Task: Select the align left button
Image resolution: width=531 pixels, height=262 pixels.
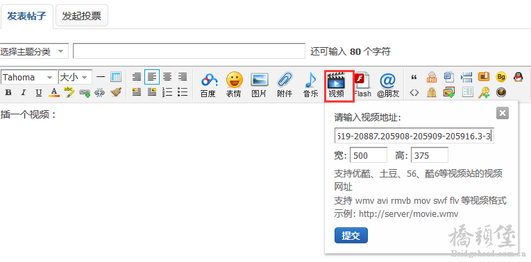Action: coord(152,77)
